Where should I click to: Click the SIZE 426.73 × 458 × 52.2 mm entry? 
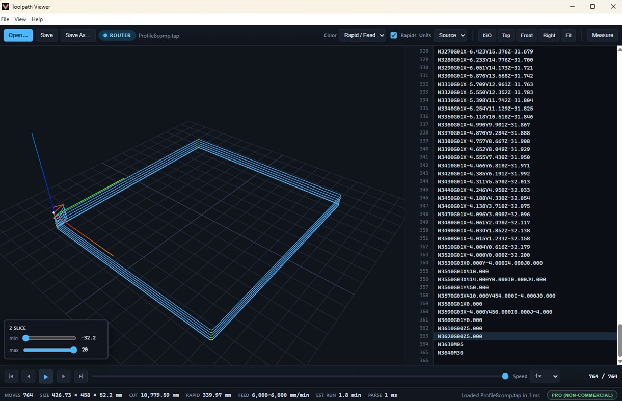(x=81, y=395)
